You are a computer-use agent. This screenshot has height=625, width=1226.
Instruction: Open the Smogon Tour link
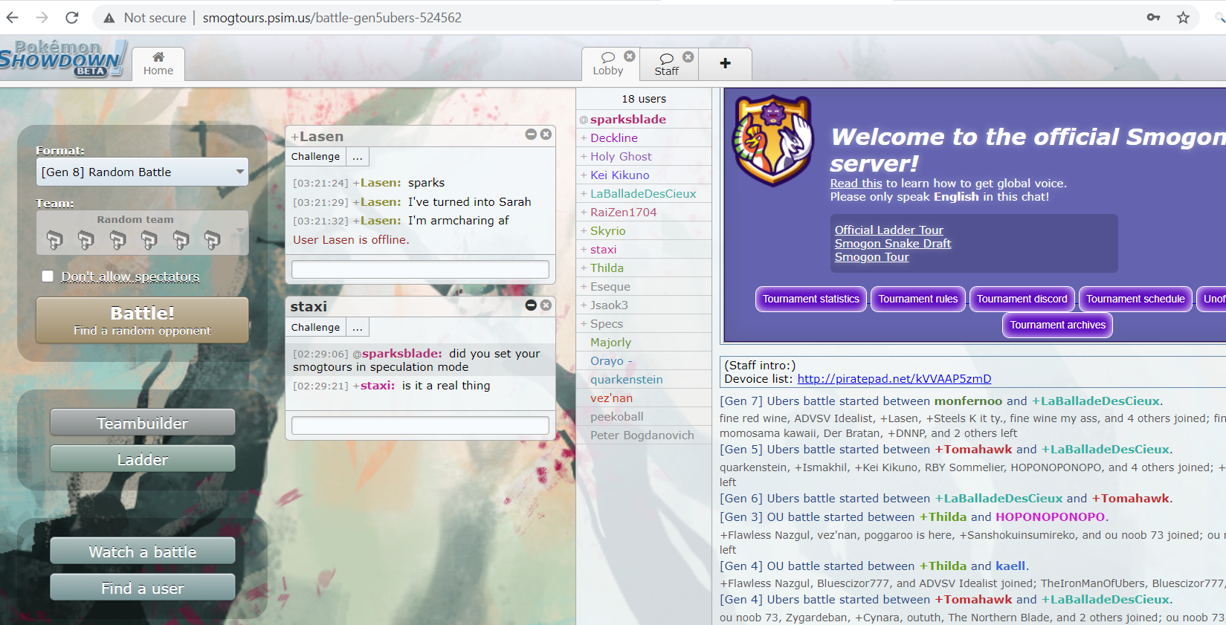871,256
